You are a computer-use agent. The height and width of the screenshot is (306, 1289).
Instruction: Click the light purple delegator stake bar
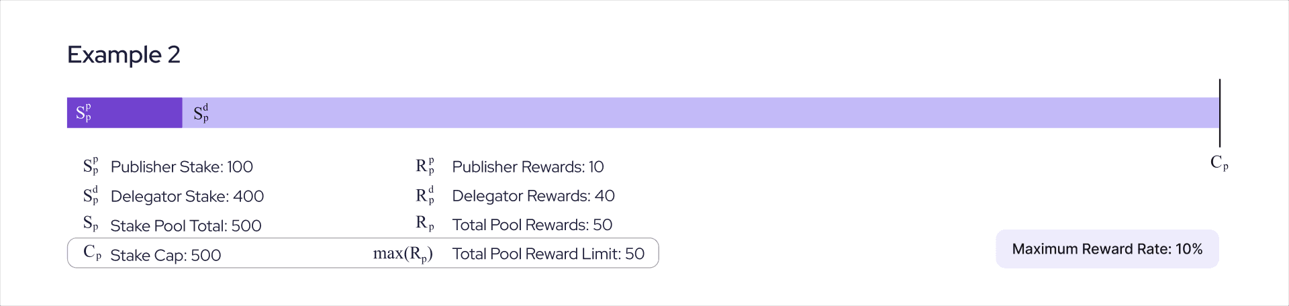pyautogui.click(x=698, y=113)
